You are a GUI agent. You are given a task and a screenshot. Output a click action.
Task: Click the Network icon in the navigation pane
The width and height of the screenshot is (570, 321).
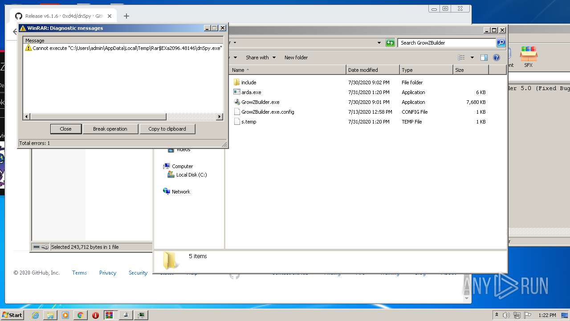click(167, 192)
